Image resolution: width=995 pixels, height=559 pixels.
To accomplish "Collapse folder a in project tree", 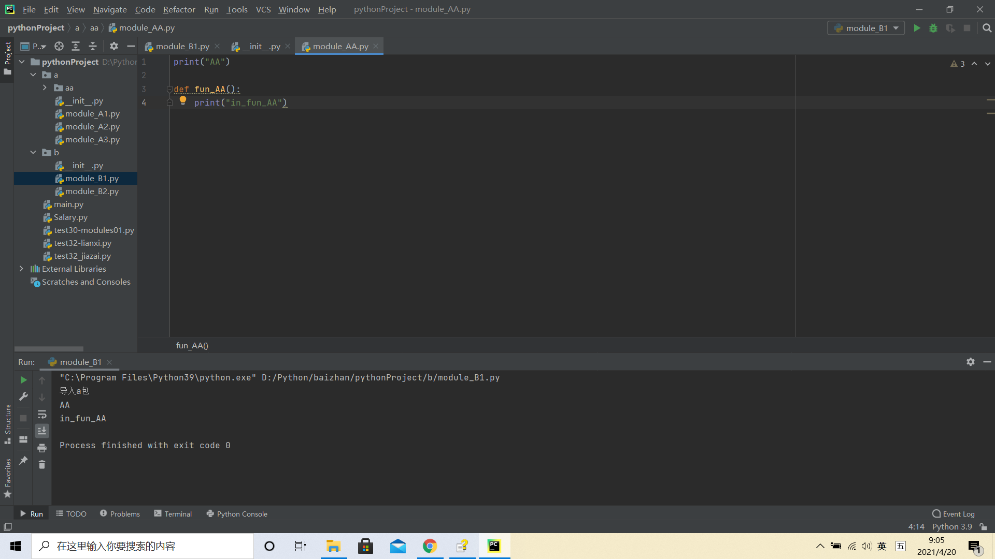I will [x=33, y=75].
